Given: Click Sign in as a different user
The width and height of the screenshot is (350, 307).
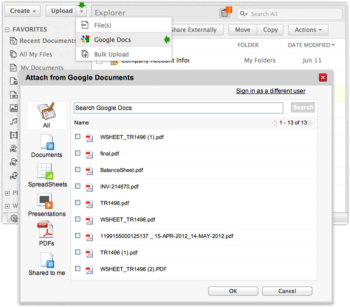Looking at the screenshot, I should (271, 91).
